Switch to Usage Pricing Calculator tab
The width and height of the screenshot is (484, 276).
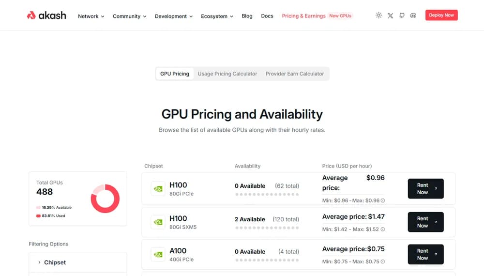227,74
